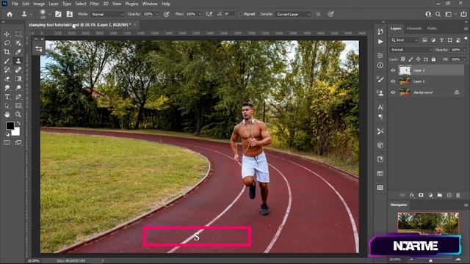Select the Smudge tool
This screenshot has height=264, width=470.
(7, 88)
